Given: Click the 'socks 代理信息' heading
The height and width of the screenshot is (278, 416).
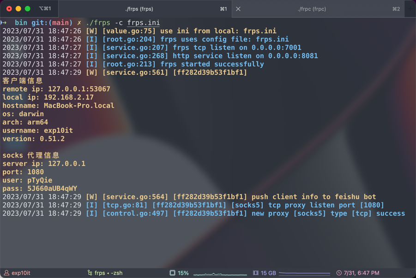Looking at the screenshot, I should click(x=31, y=155).
